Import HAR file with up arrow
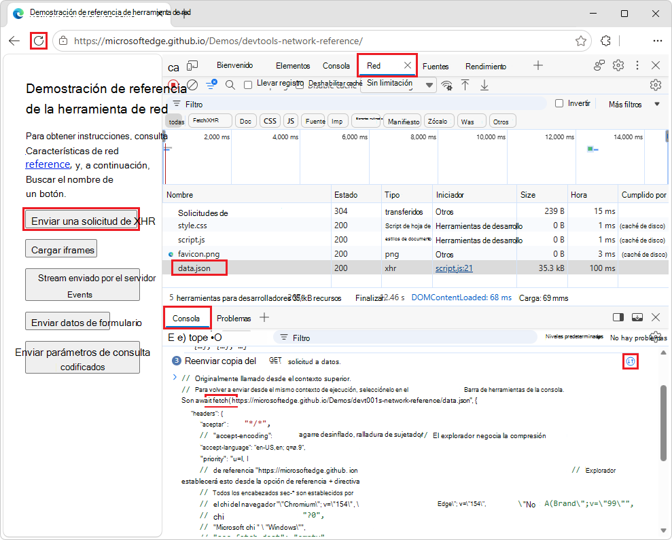This screenshot has width=672, height=540. pyautogui.click(x=465, y=85)
